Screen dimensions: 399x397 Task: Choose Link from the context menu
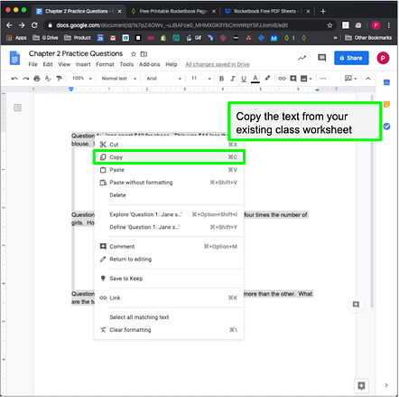click(x=169, y=298)
